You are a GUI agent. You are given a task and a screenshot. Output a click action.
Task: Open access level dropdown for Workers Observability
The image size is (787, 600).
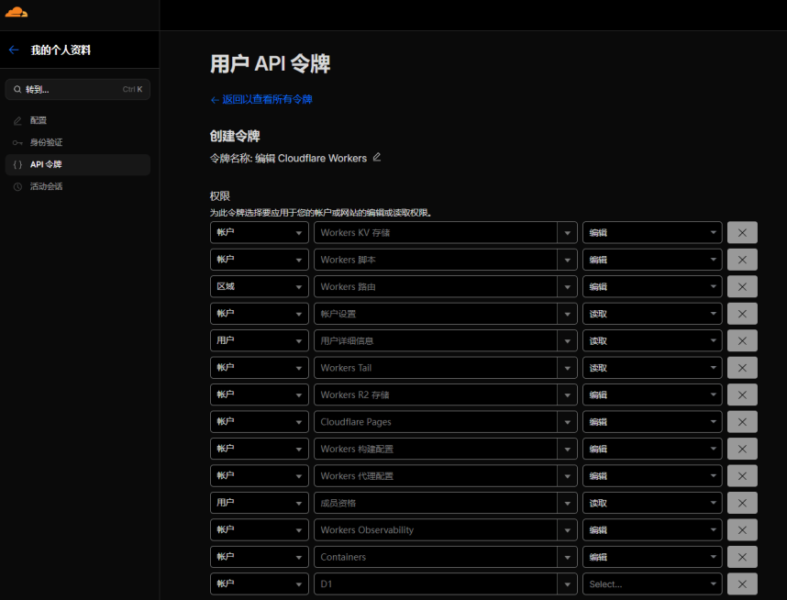tap(652, 530)
